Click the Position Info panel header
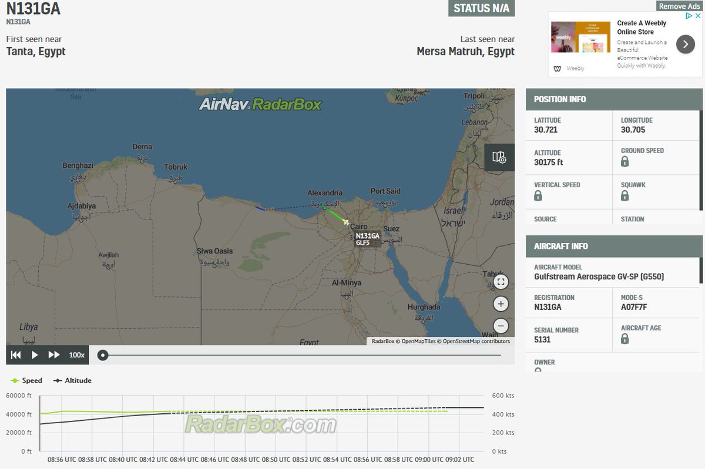The height and width of the screenshot is (469, 705). coord(614,99)
